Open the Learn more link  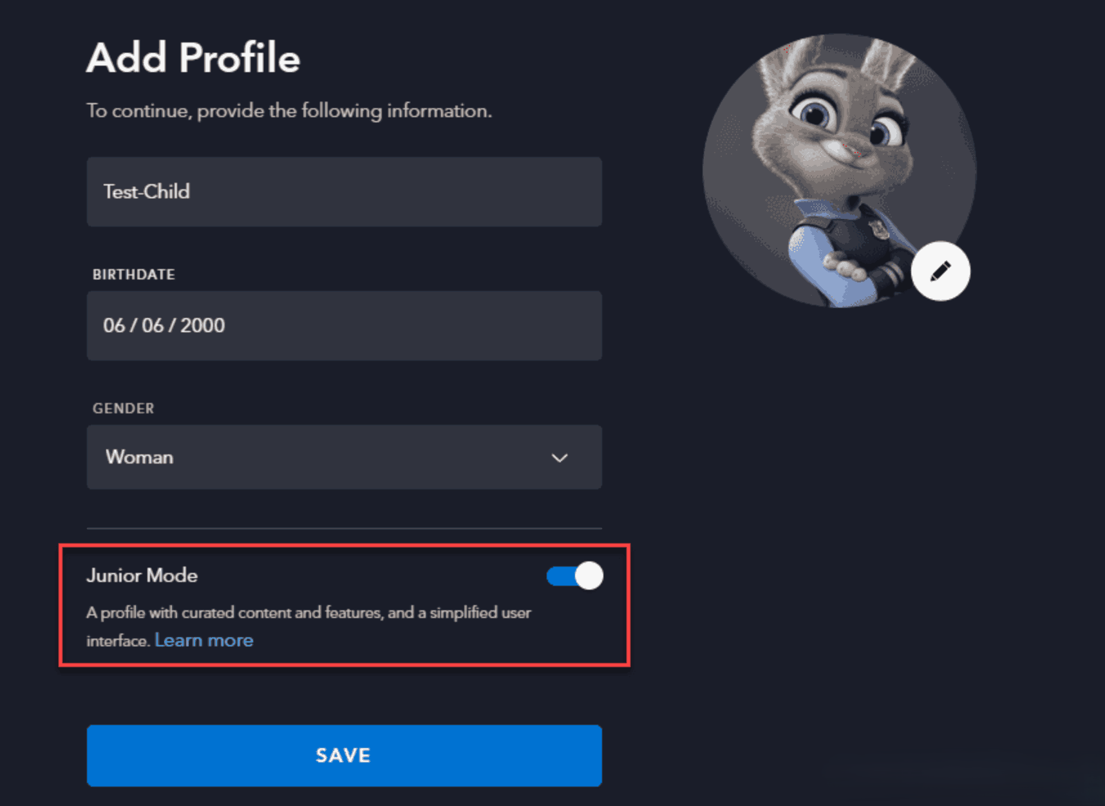pos(204,641)
